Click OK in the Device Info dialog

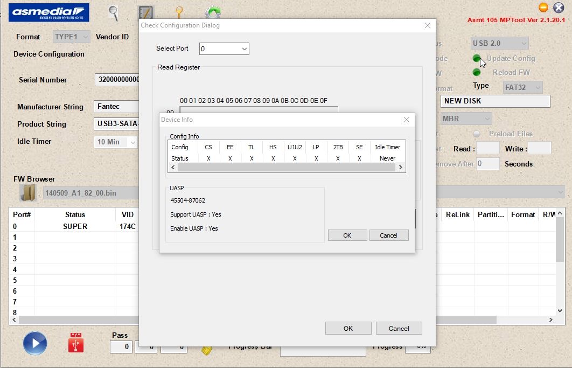coord(347,235)
